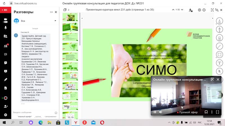Open the emoji picker in chat

coord(56,113)
